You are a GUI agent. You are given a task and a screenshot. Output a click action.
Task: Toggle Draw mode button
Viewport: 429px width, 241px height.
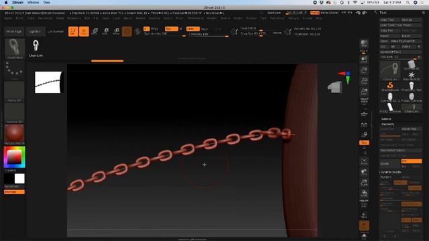(x=84, y=31)
